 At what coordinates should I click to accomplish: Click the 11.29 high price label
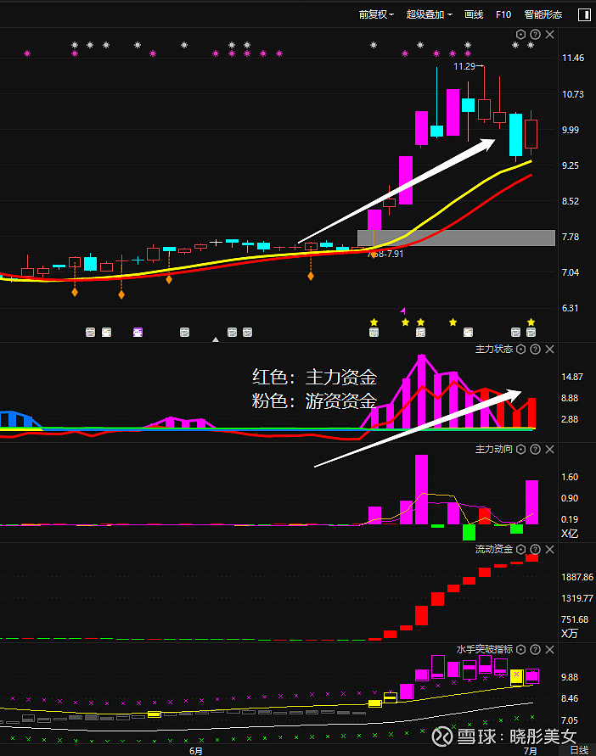(x=464, y=66)
